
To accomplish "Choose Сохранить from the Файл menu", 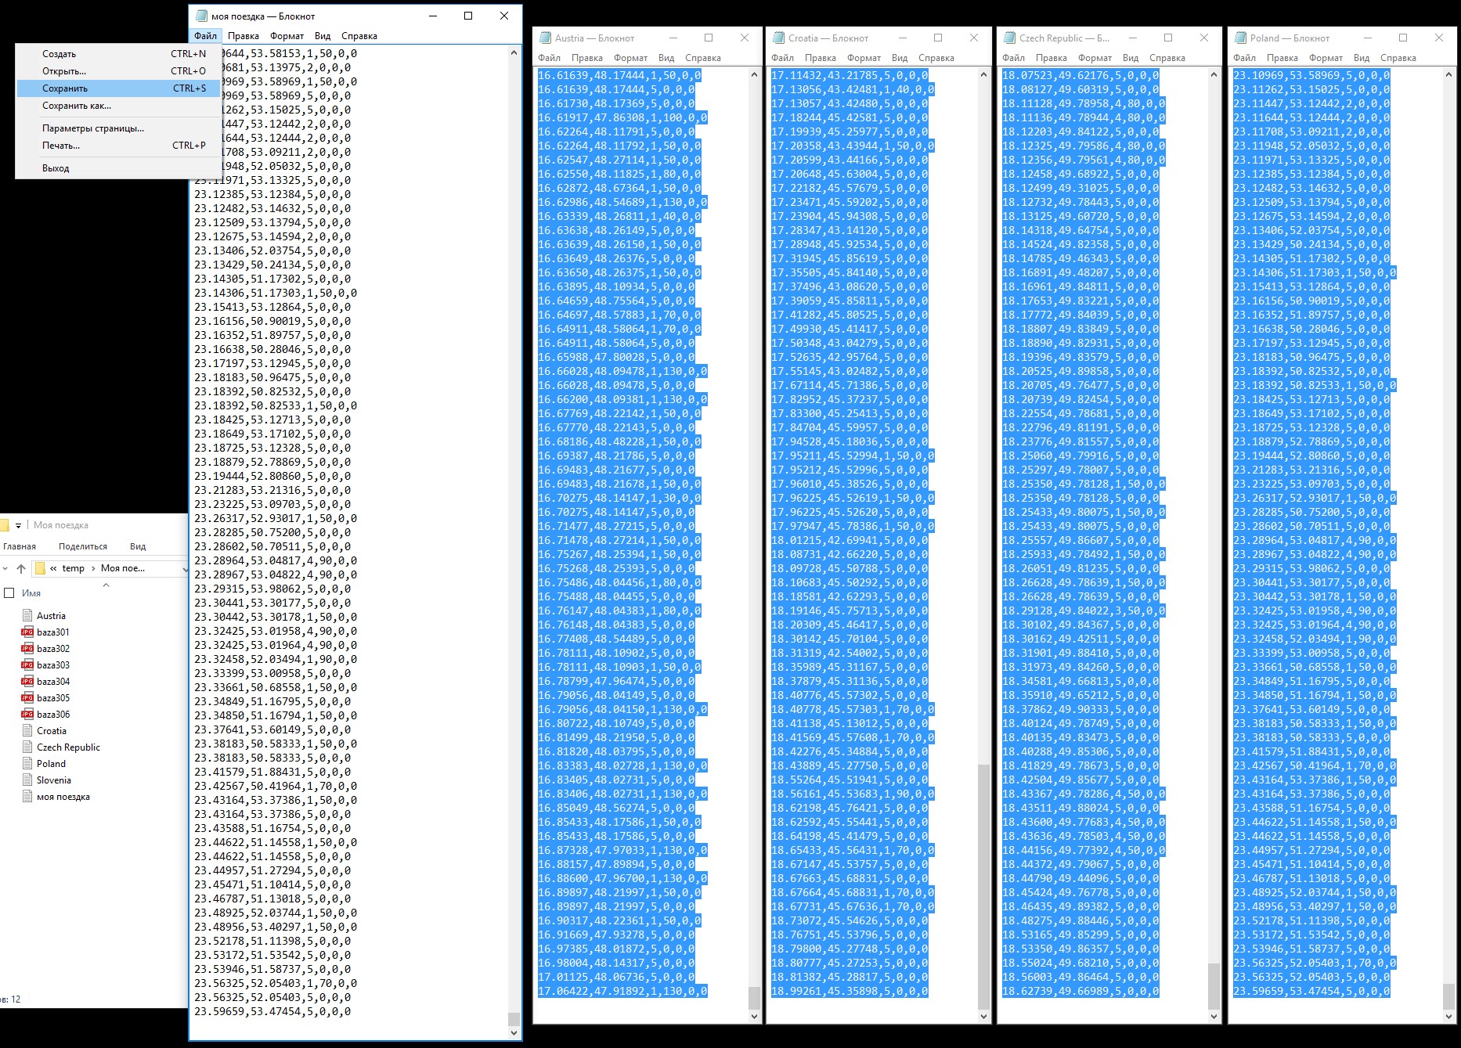I will pos(65,88).
